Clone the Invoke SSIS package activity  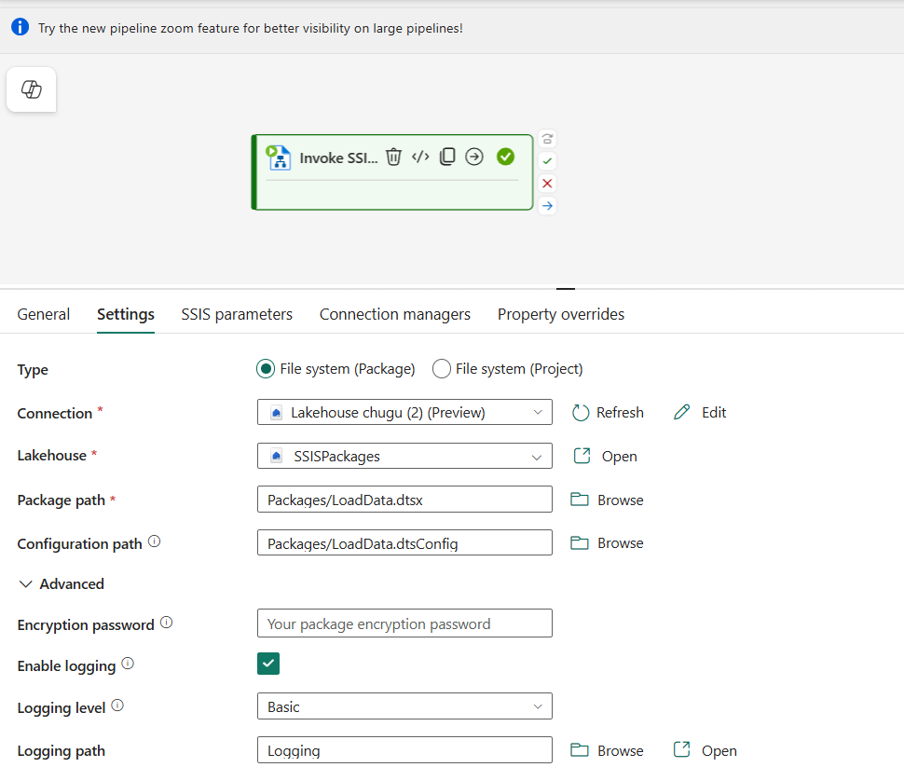click(447, 158)
